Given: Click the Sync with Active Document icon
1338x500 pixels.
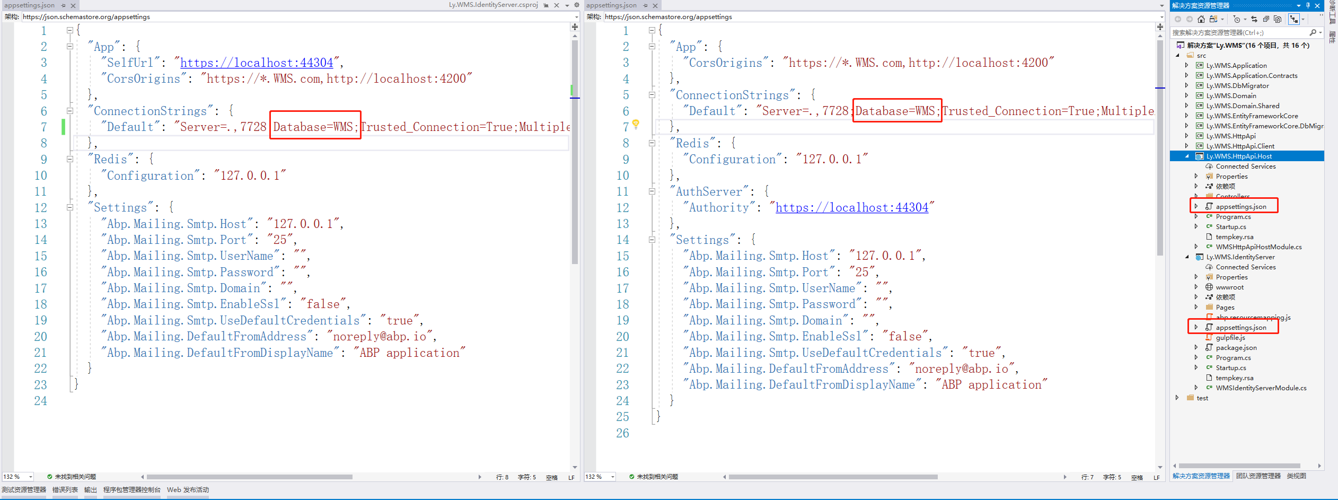Looking at the screenshot, I should (x=1255, y=20).
